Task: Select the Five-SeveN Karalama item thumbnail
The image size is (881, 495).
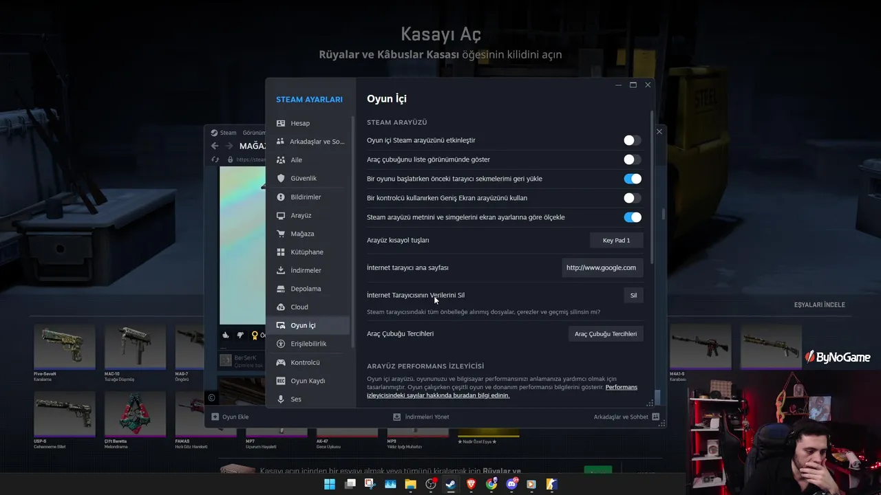Action: tap(65, 346)
